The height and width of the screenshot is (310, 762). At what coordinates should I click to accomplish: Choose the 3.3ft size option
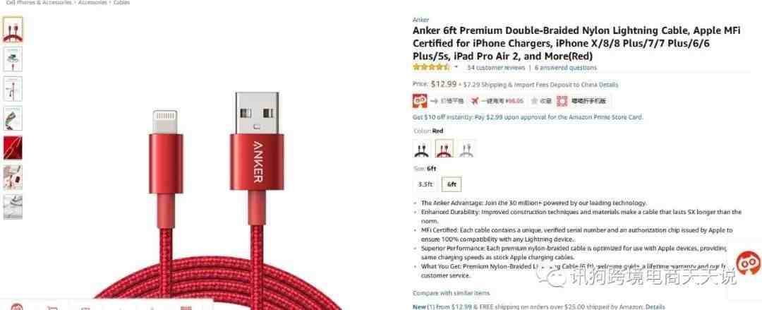coord(425,184)
